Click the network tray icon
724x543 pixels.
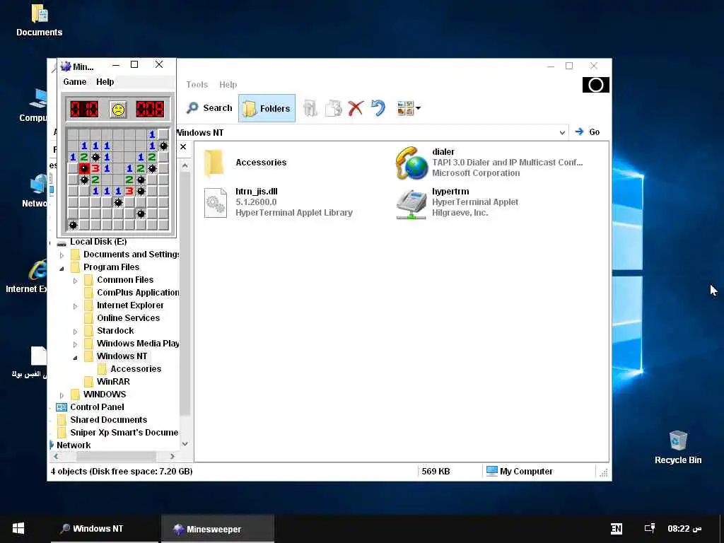point(650,528)
